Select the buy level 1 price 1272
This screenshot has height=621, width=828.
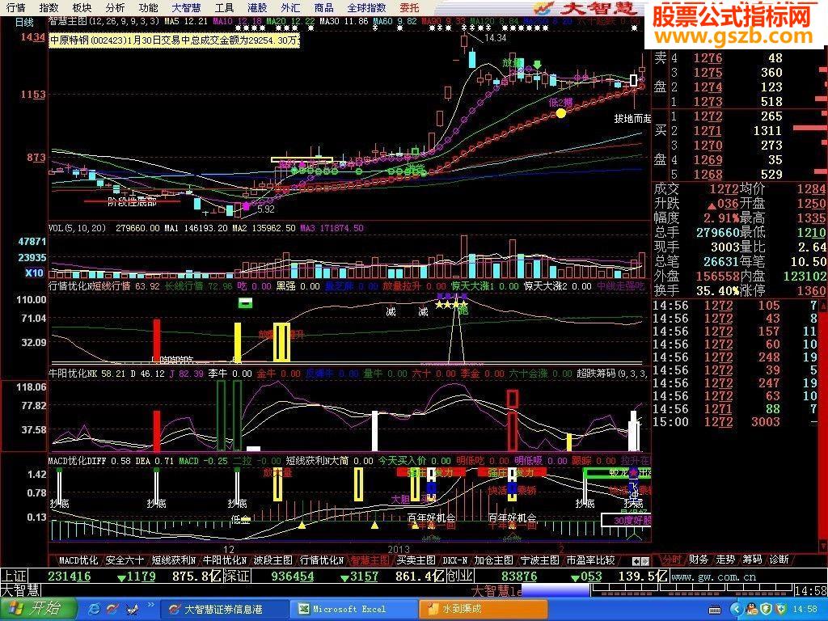click(x=708, y=116)
